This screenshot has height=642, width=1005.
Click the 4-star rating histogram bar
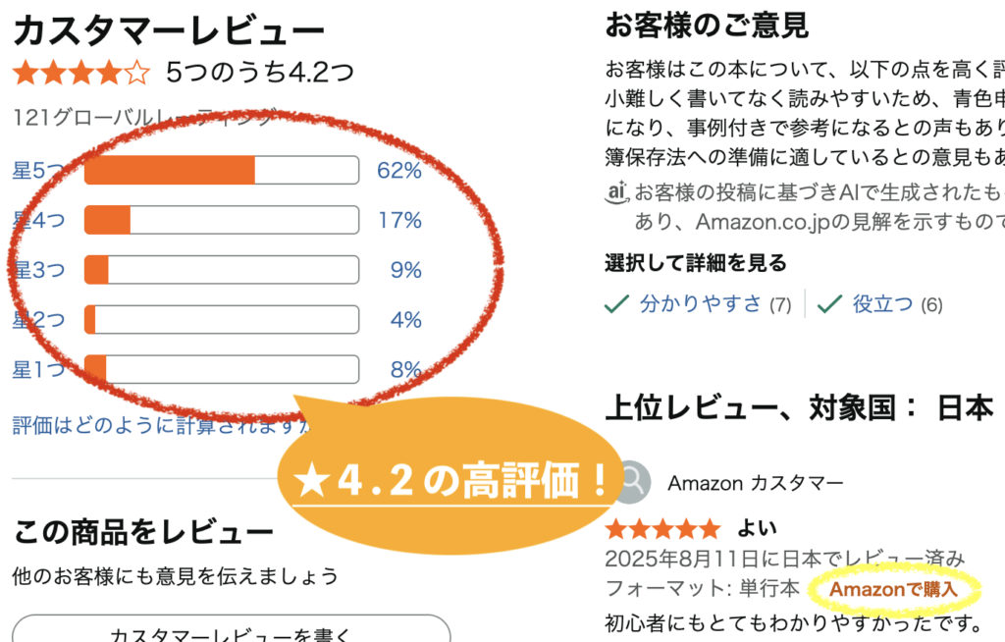click(x=222, y=220)
